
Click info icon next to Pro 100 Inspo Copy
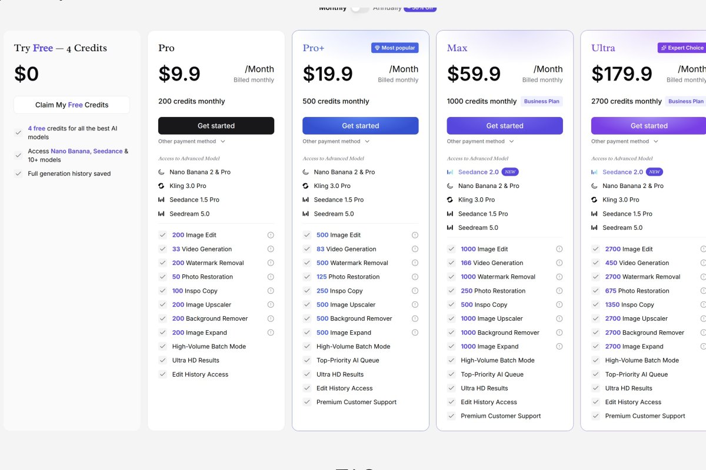click(271, 291)
